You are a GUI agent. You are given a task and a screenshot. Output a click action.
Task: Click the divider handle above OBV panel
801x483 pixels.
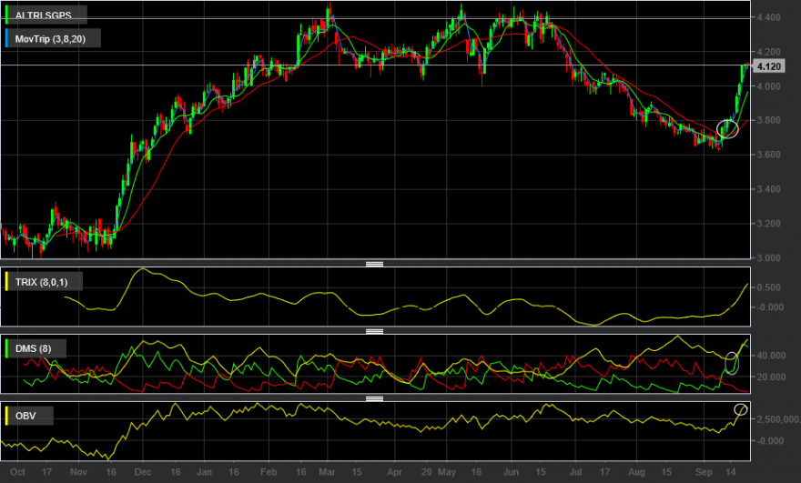tap(374, 398)
